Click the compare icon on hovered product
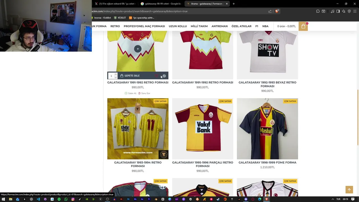This screenshot has width=359, height=202. pyautogui.click(x=164, y=76)
